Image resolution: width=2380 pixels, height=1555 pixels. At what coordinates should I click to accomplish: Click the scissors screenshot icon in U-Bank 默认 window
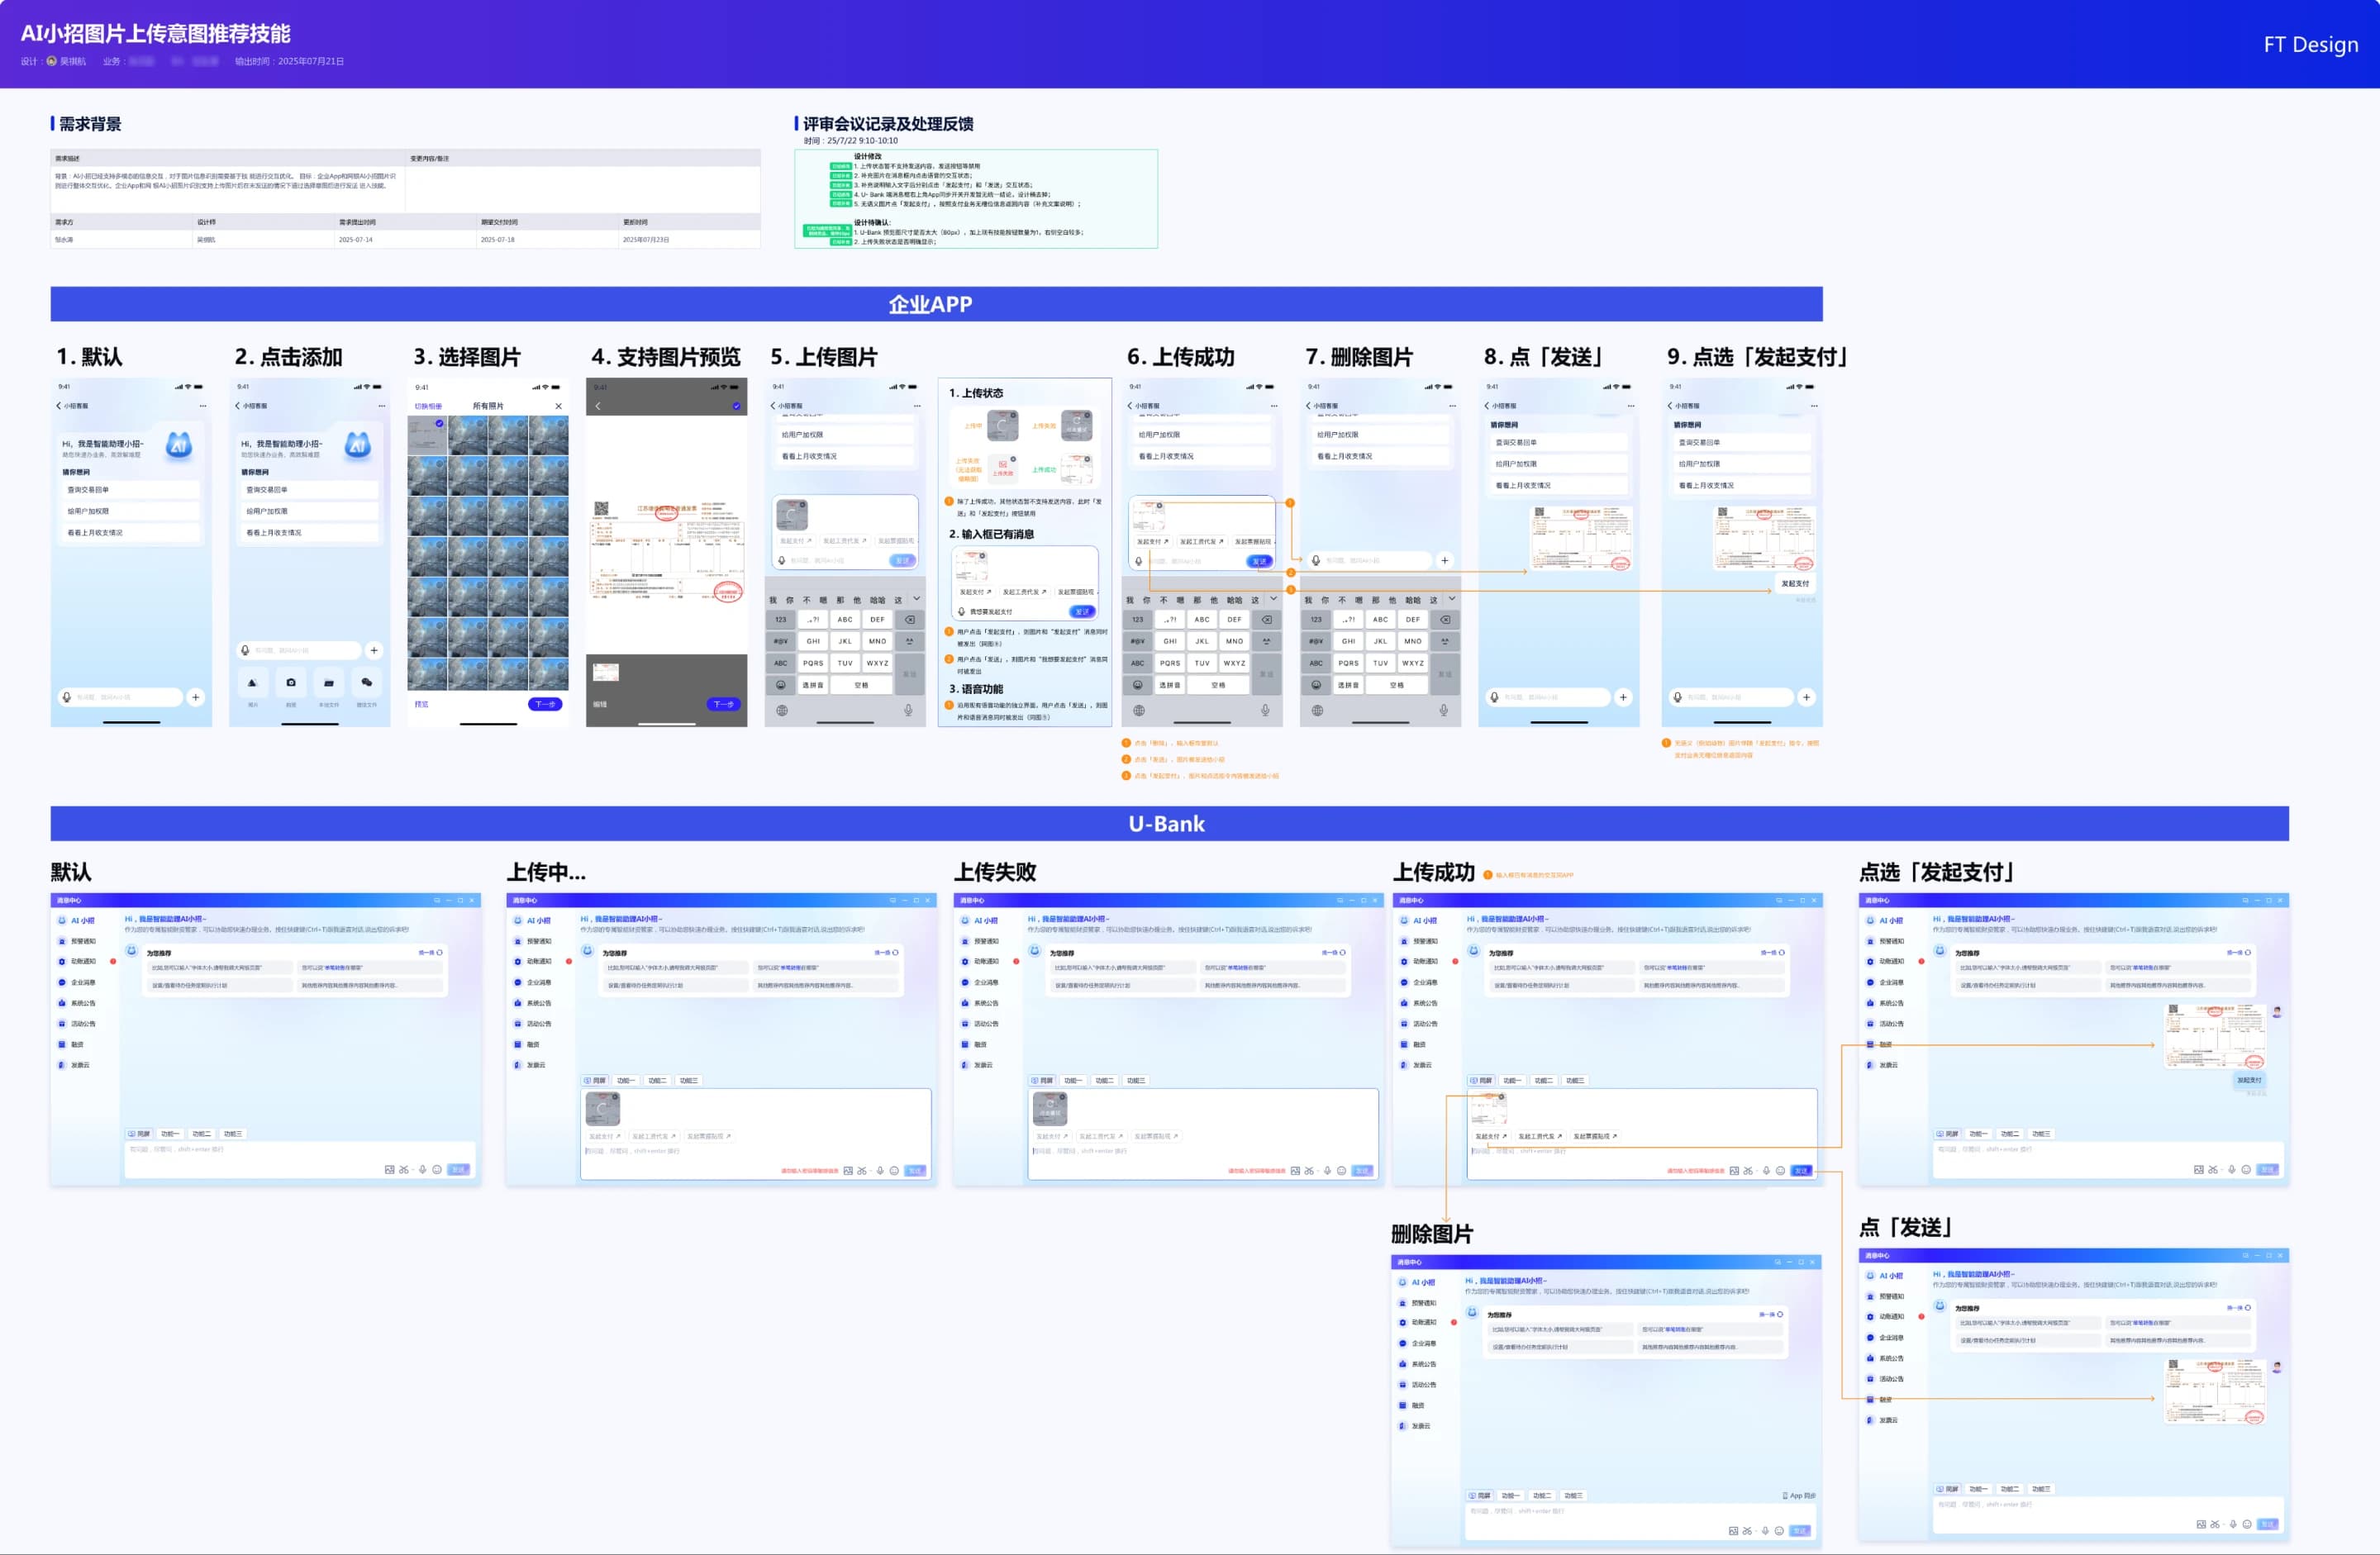[x=404, y=1170]
